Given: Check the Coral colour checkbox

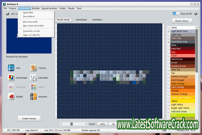Looking at the screenshot, I should click(x=169, y=56).
